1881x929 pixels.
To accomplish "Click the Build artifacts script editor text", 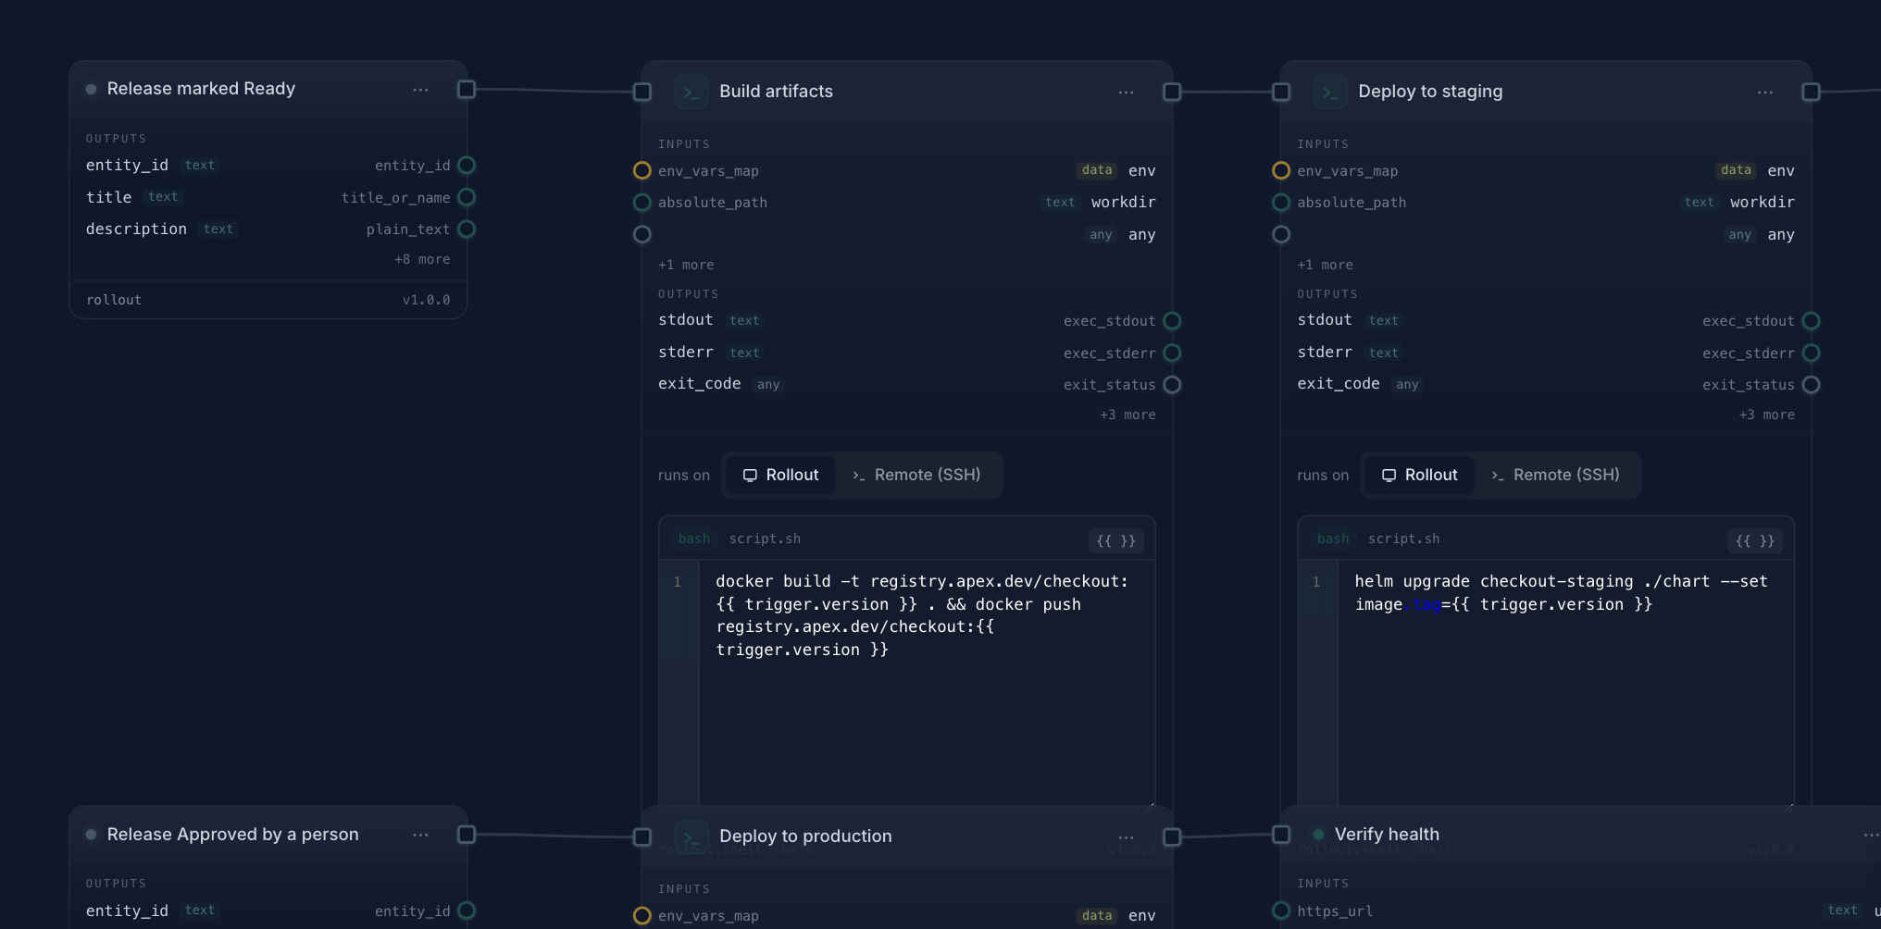I will coord(922,616).
